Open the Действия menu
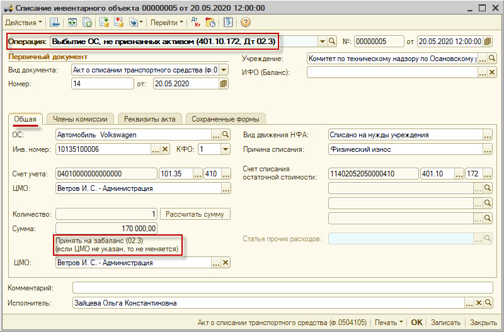 (24, 22)
